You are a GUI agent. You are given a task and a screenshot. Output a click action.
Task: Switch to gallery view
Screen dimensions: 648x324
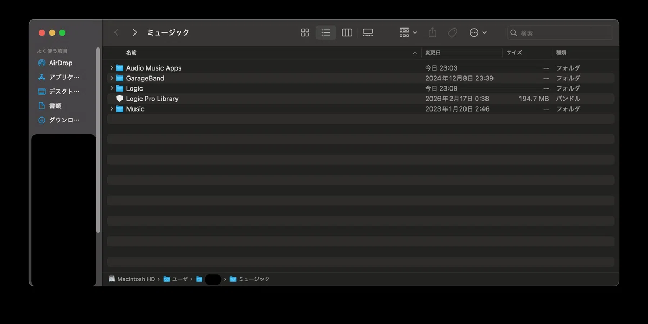pyautogui.click(x=368, y=33)
